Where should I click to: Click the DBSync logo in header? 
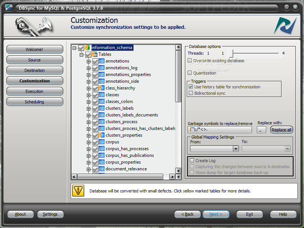285,26
